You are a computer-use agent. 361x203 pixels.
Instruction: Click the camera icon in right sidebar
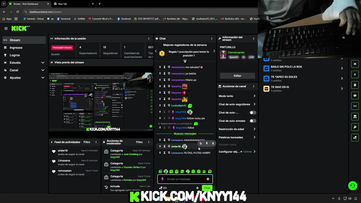[355, 116]
